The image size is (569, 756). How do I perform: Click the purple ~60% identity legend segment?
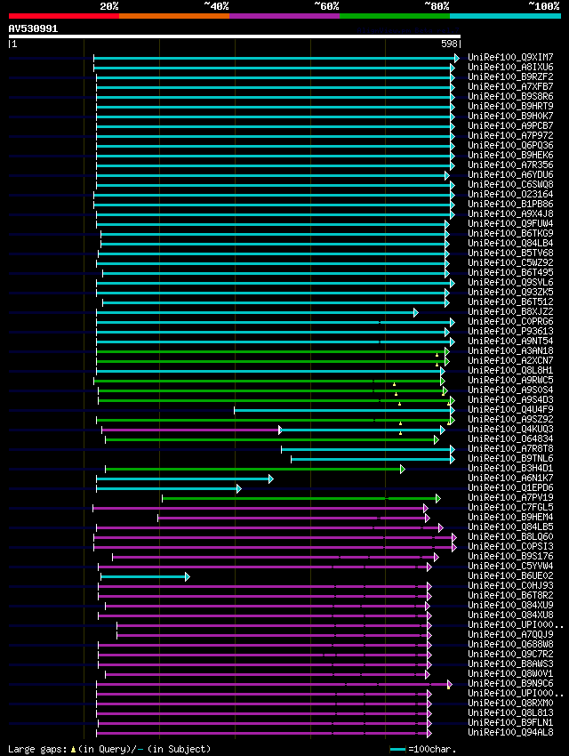[x=284, y=16]
